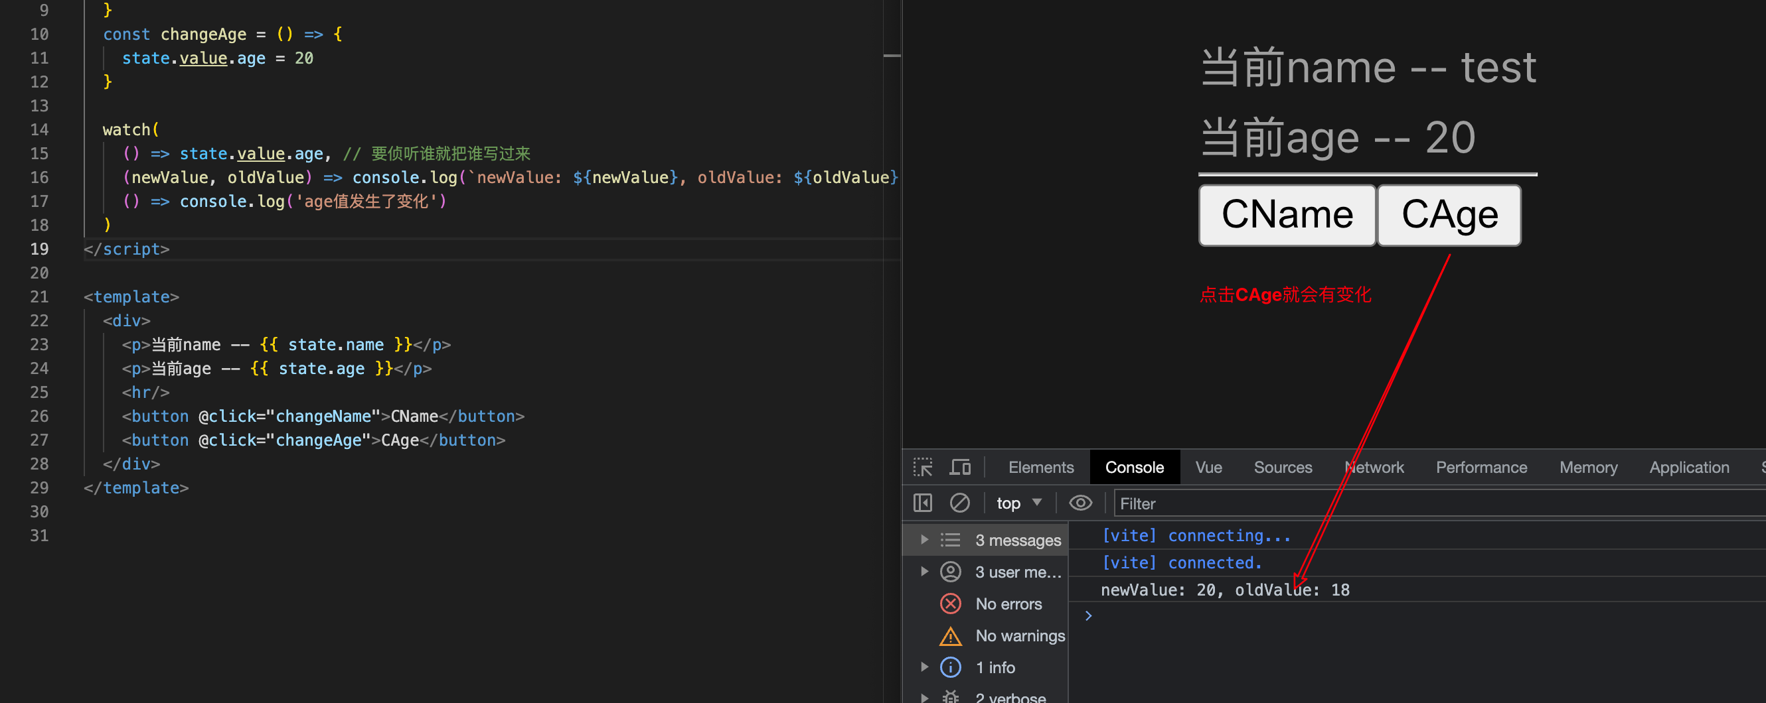Expand the verbose messages group

coord(924,698)
